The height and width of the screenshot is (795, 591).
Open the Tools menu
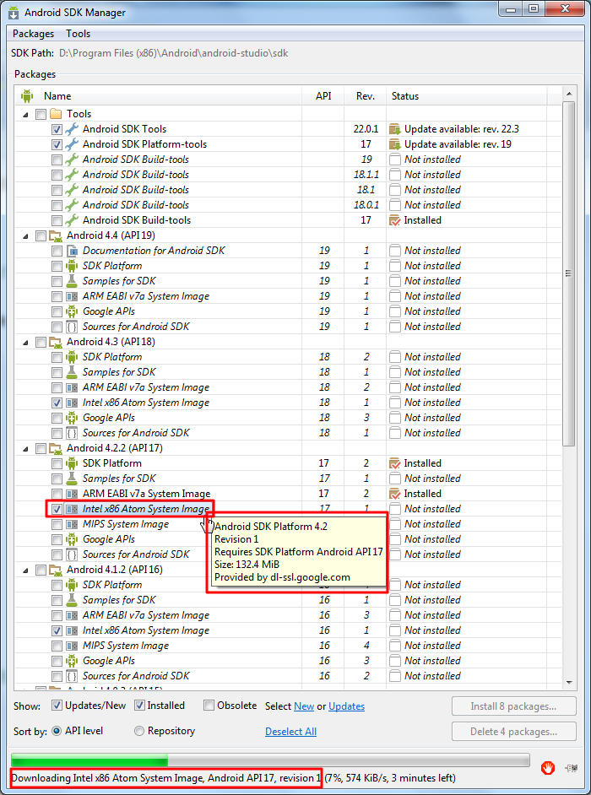pos(78,34)
